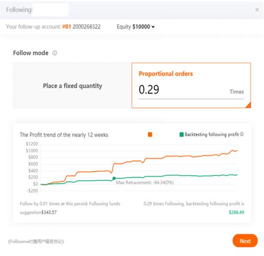The width and height of the screenshot is (264, 256).
Task: Click the #01 account label
Action: pos(67,27)
